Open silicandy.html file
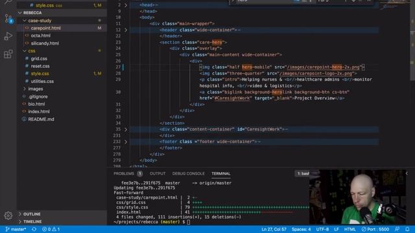415x233 pixels. (62, 43)
